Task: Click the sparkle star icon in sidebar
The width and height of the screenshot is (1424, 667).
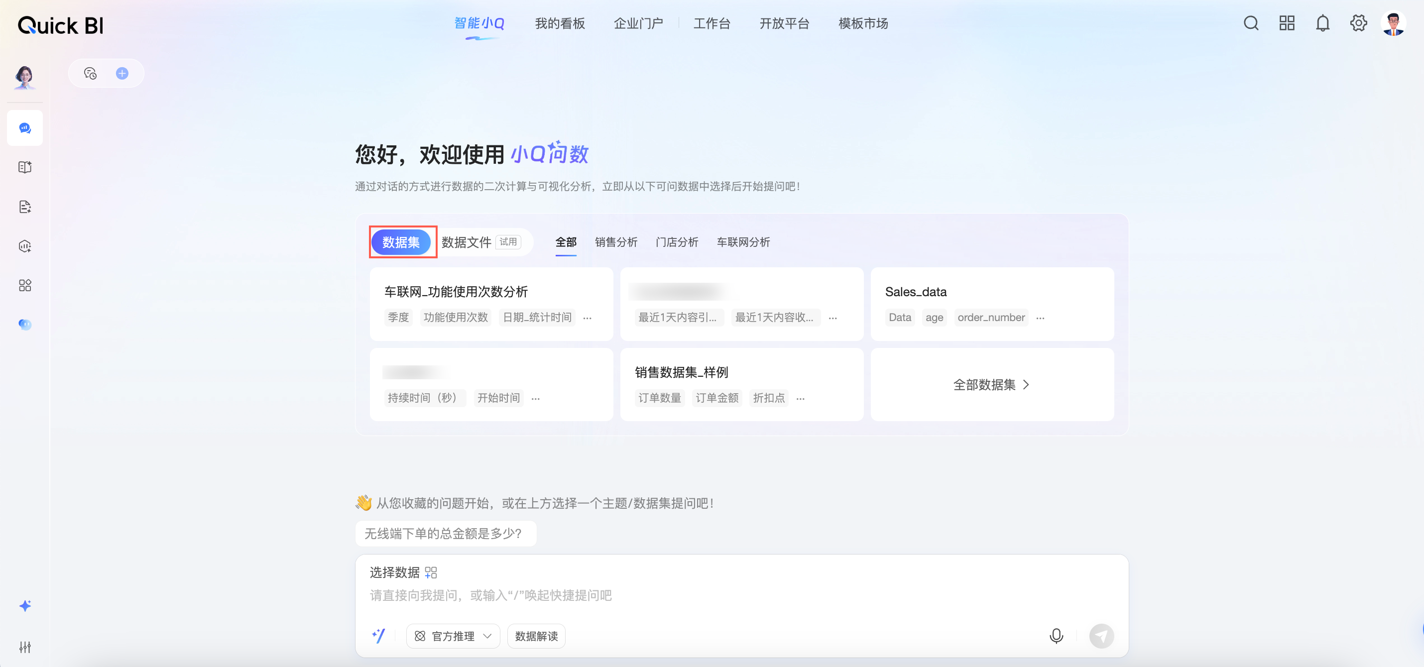Action: 25,606
